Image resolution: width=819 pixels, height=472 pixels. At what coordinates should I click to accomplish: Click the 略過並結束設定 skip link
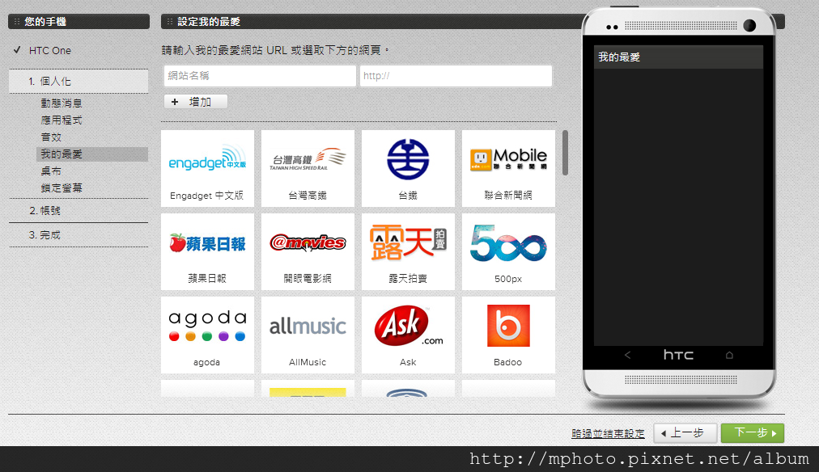(x=608, y=433)
